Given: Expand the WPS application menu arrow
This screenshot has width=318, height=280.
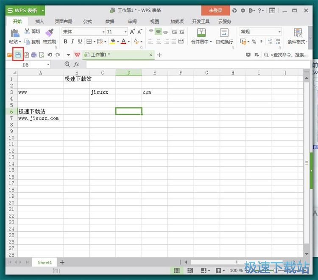Looking at the screenshot, I should click(x=42, y=11).
